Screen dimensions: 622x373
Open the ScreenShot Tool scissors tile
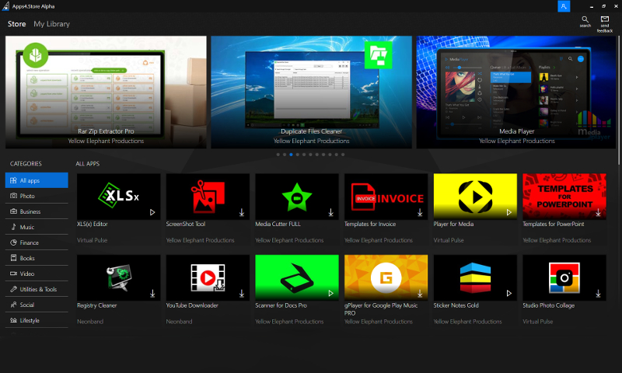(208, 196)
